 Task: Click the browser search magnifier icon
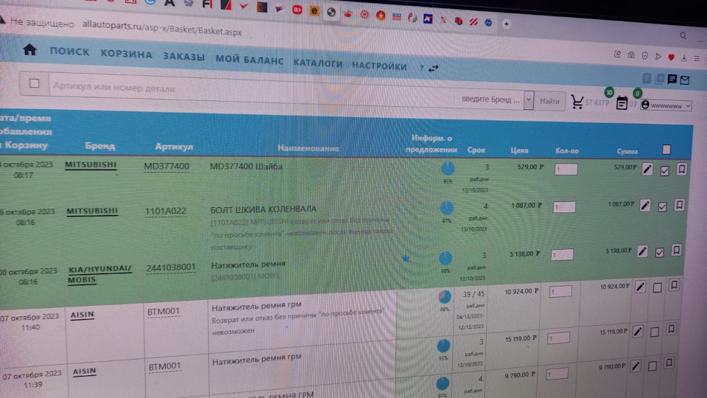point(683,35)
